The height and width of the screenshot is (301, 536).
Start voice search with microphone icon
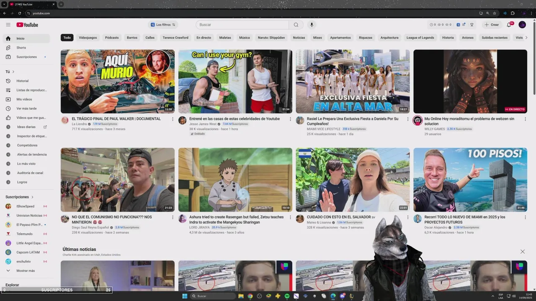[x=312, y=25]
